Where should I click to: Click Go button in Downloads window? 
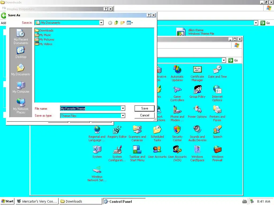[265, 23]
